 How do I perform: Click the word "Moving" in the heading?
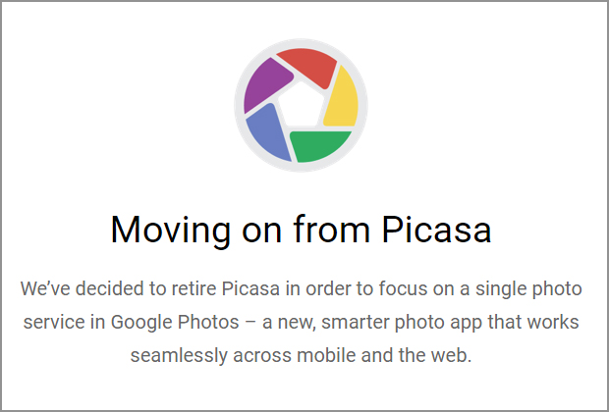(x=171, y=231)
